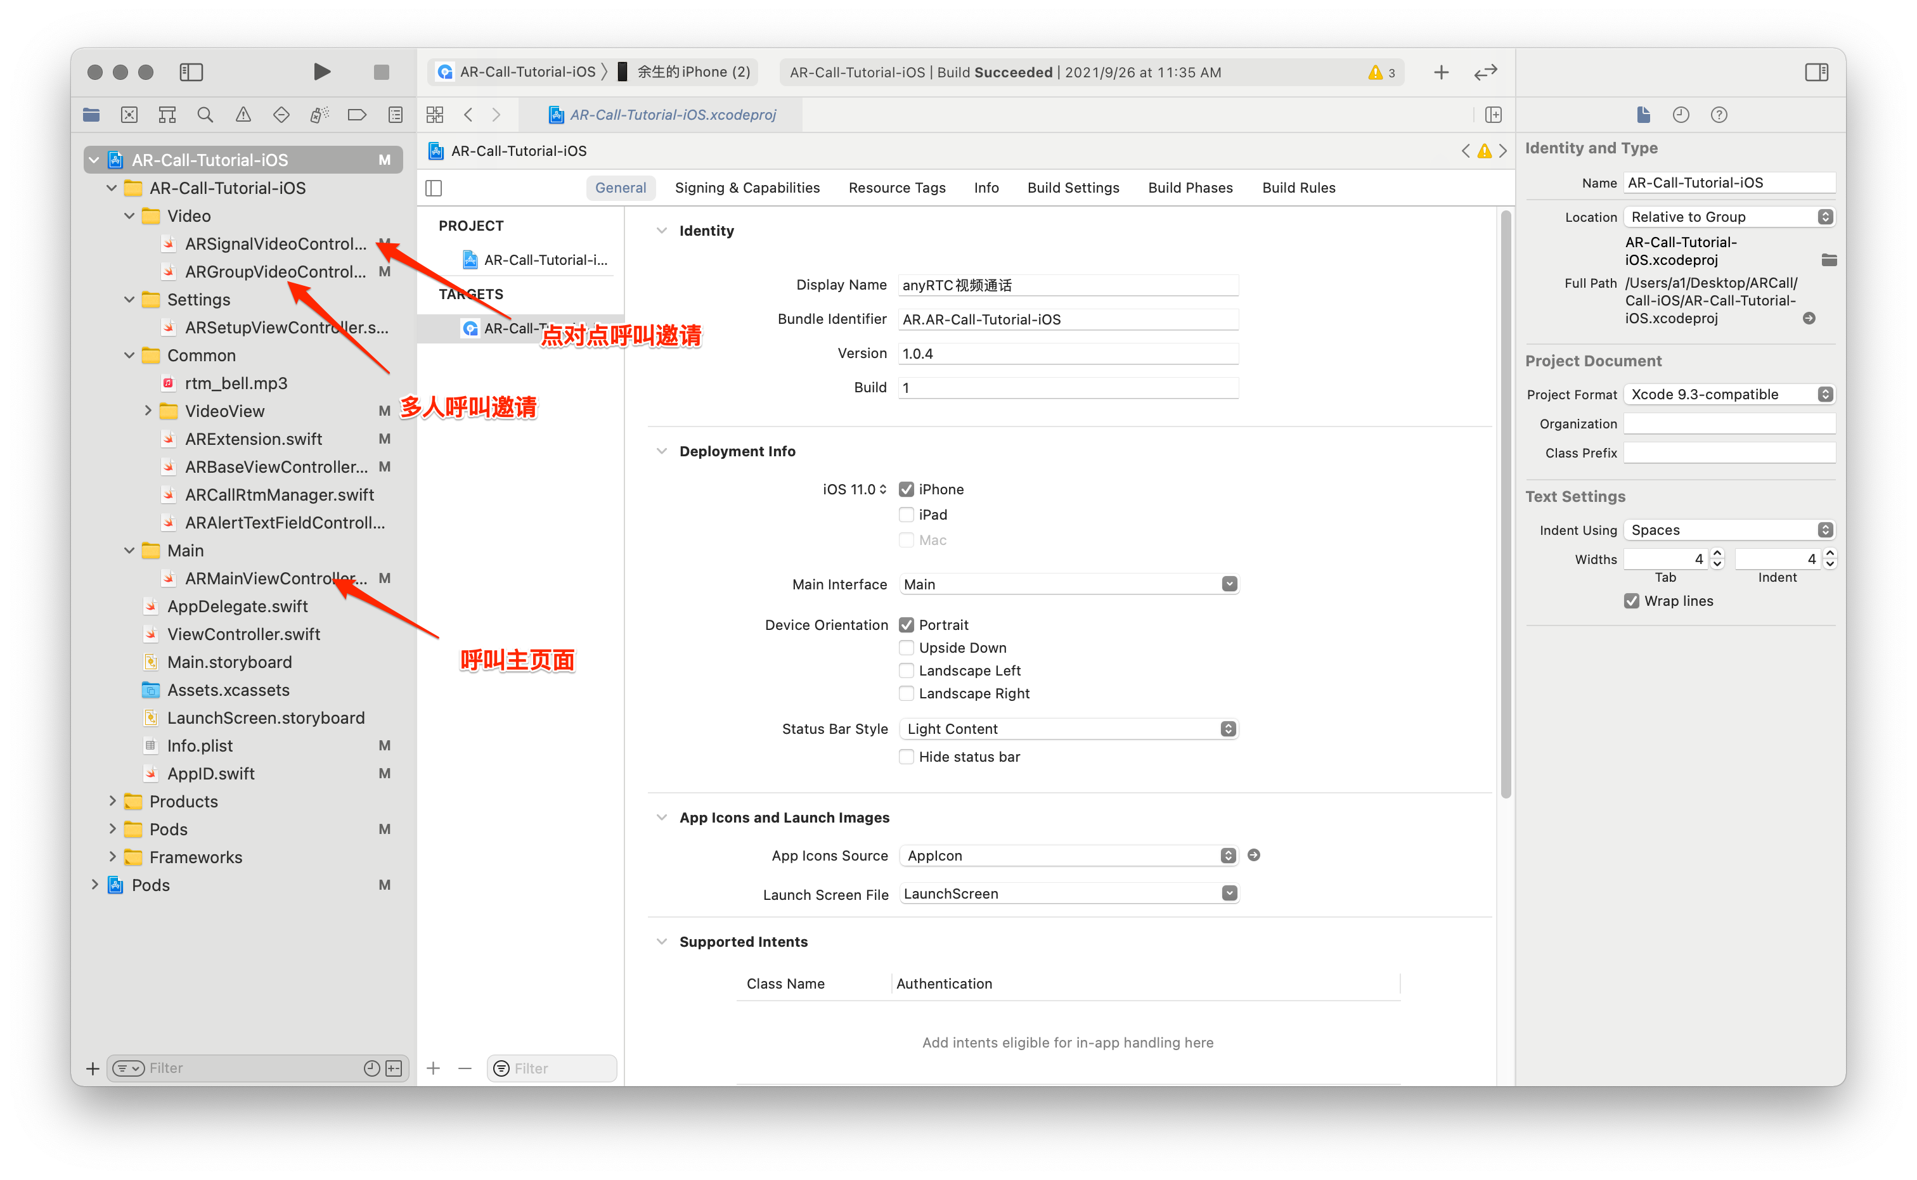This screenshot has width=1917, height=1180.
Task: Go forward in editor history
Action: (496, 115)
